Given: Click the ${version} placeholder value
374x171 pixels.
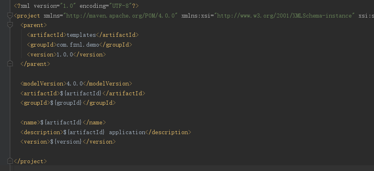Looking at the screenshot, I should click(66, 142).
